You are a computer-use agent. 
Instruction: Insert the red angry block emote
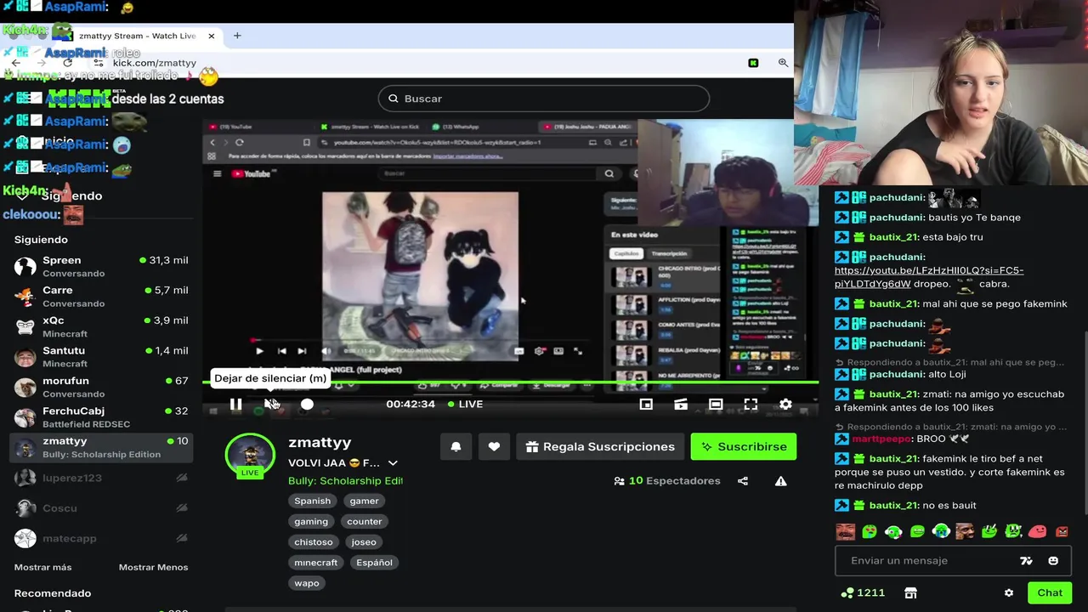click(1062, 532)
